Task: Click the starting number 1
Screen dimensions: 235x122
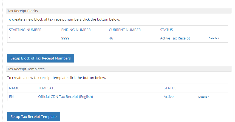Action: point(10,38)
